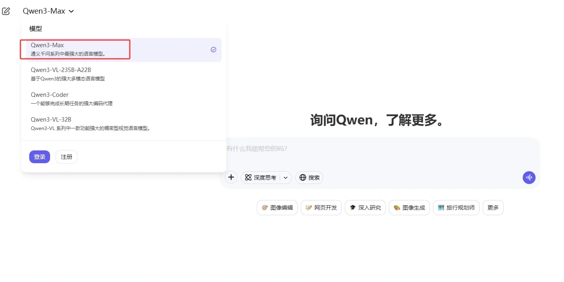Click the new chat pencil icon
The image size is (564, 282).
pos(6,11)
